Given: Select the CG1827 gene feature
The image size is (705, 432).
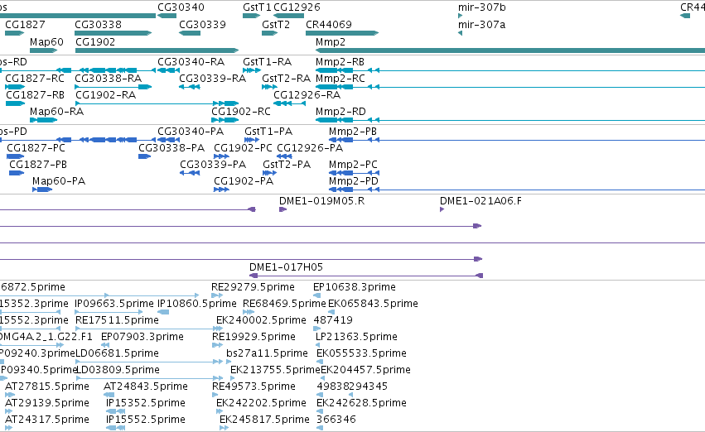Looking at the screenshot, I should click(x=14, y=33).
